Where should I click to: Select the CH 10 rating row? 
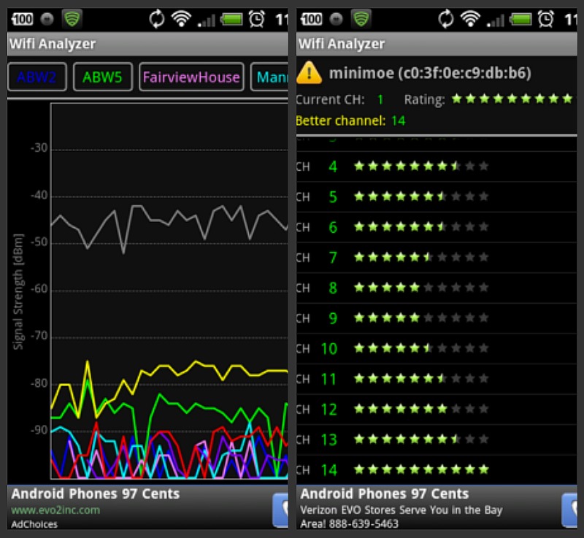pyautogui.click(x=437, y=348)
